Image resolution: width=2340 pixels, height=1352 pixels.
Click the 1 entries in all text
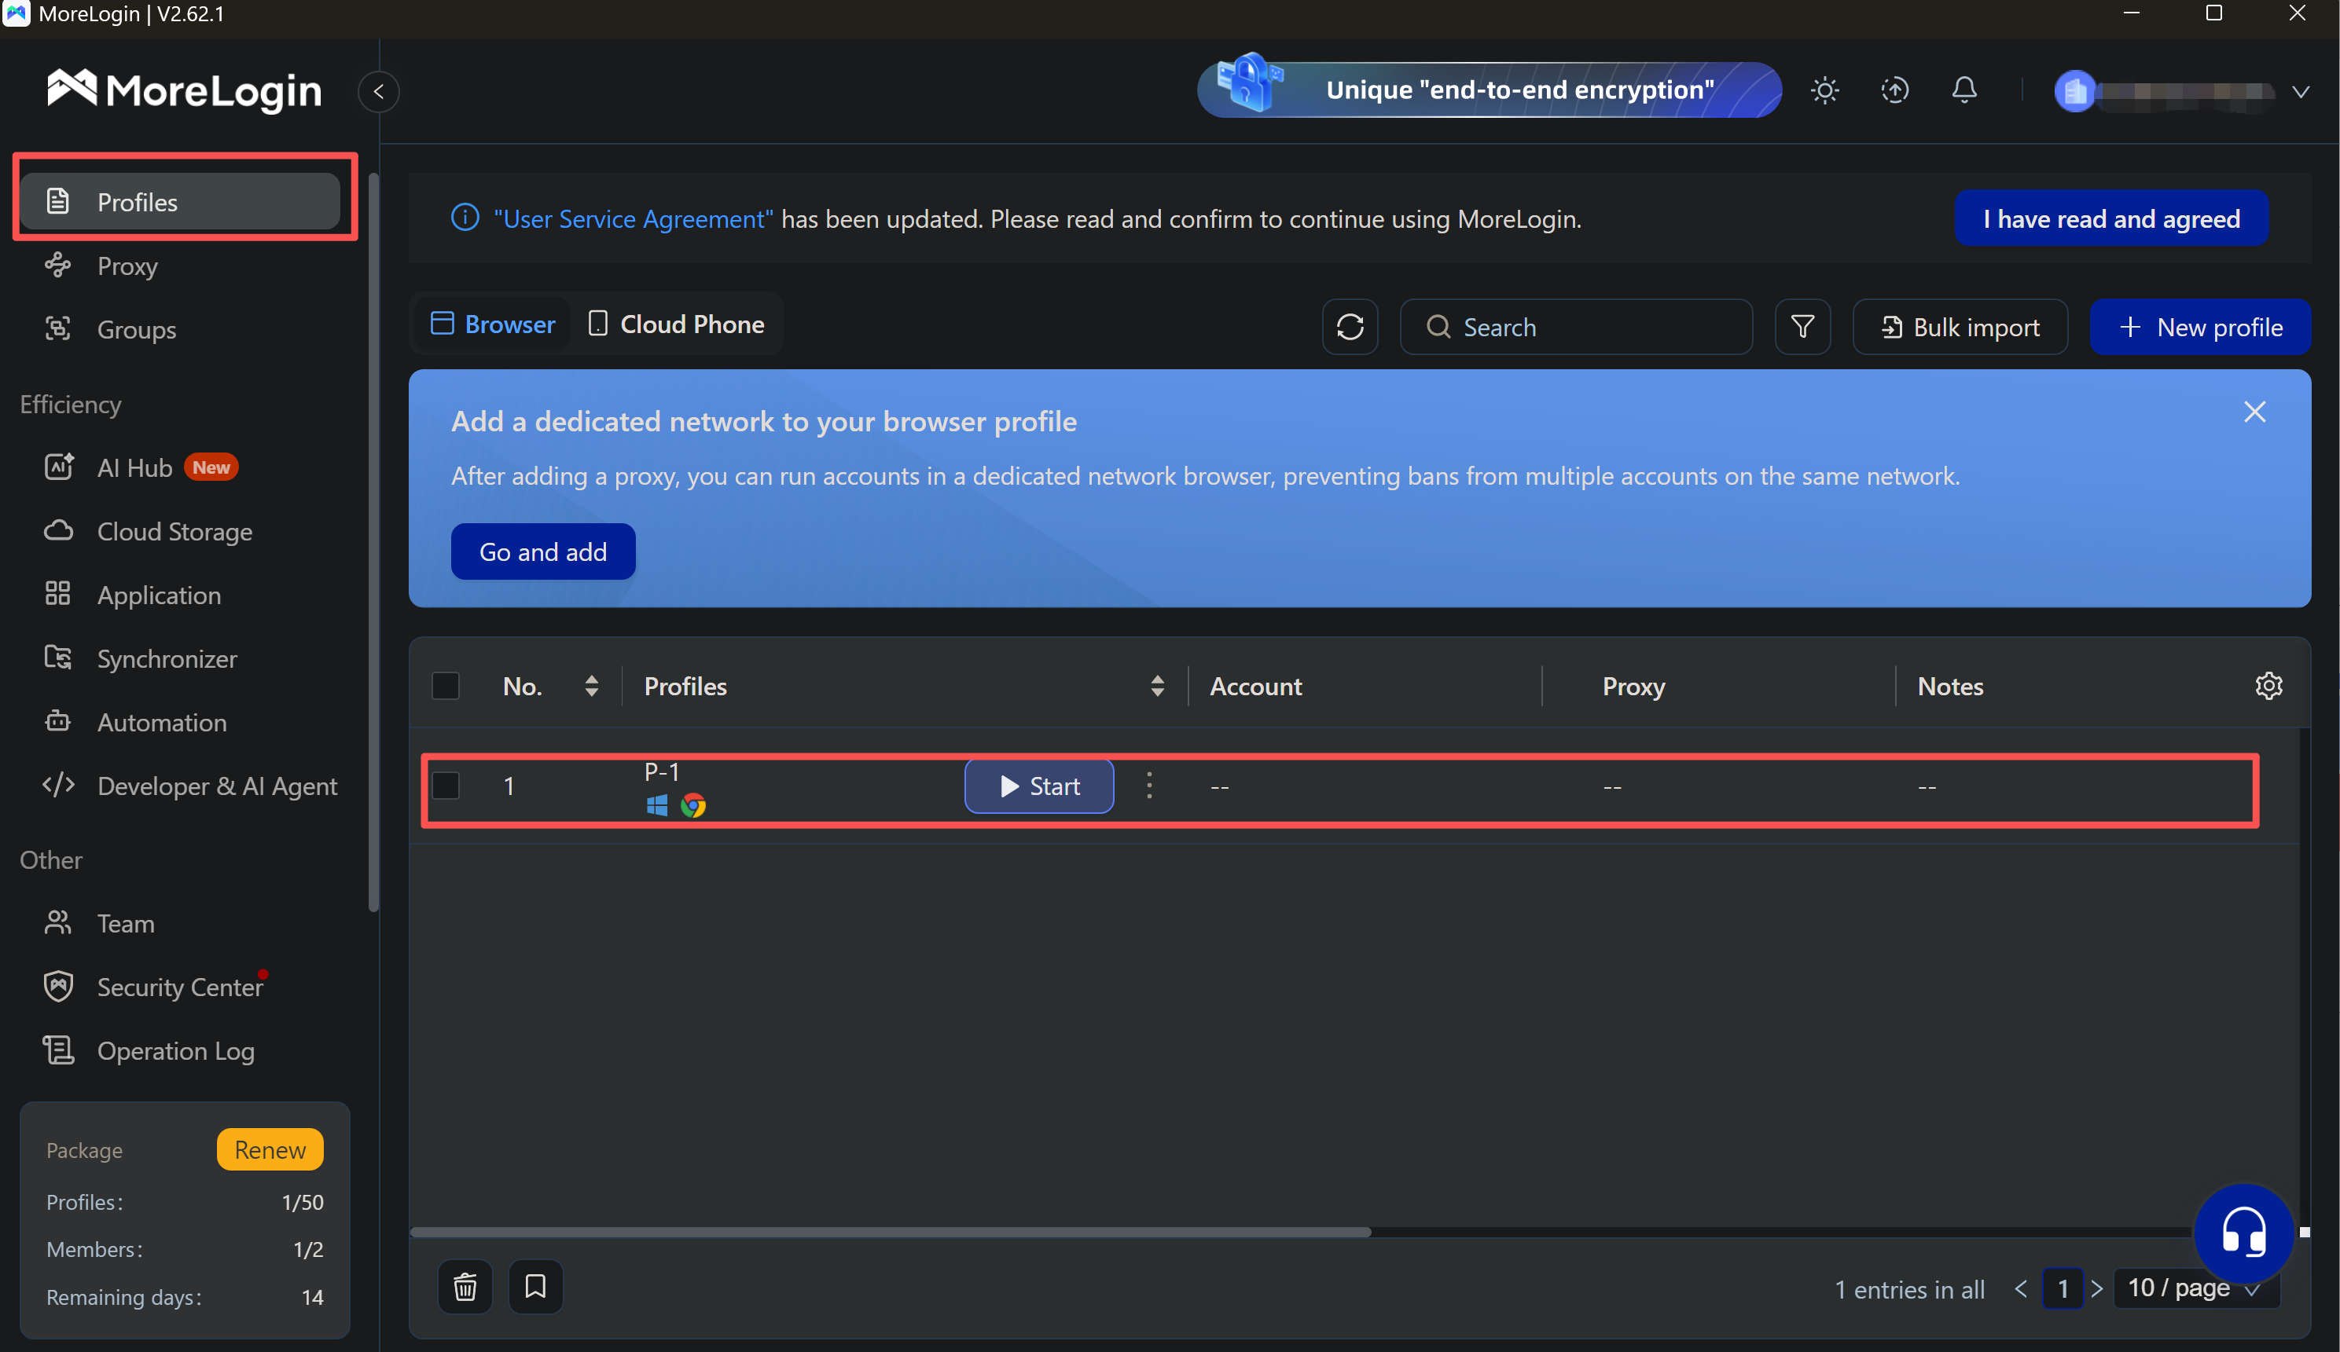coord(1909,1289)
